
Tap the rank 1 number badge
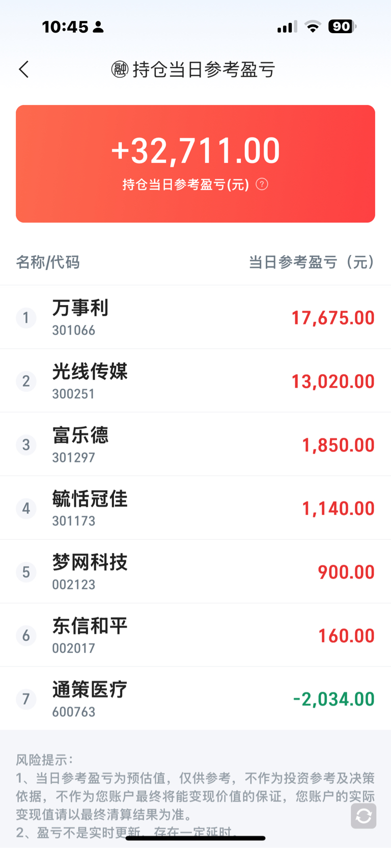[26, 318]
